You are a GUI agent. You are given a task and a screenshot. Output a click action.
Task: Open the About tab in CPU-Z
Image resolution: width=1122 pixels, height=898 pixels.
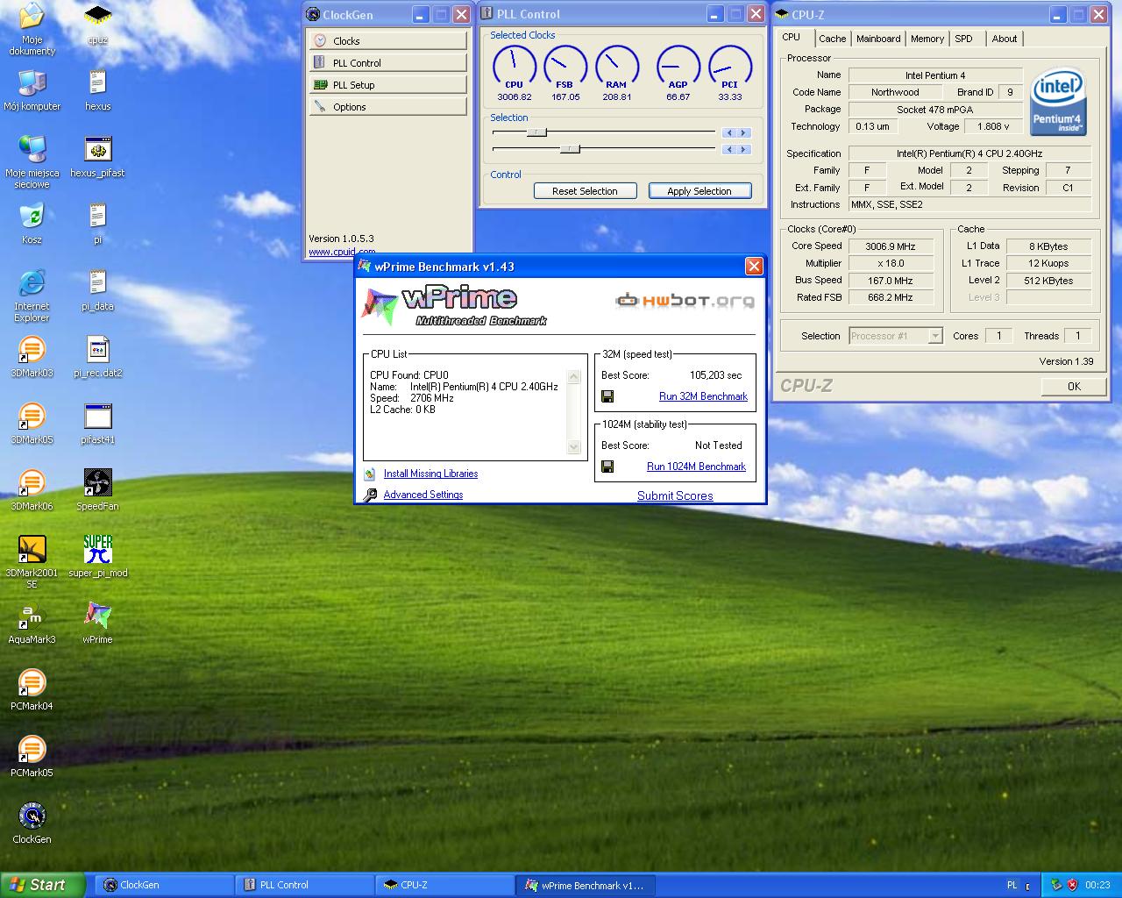[1005, 39]
